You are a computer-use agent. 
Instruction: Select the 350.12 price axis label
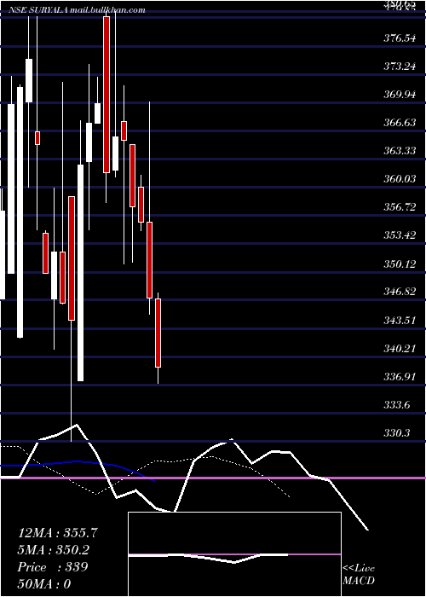tap(400, 264)
